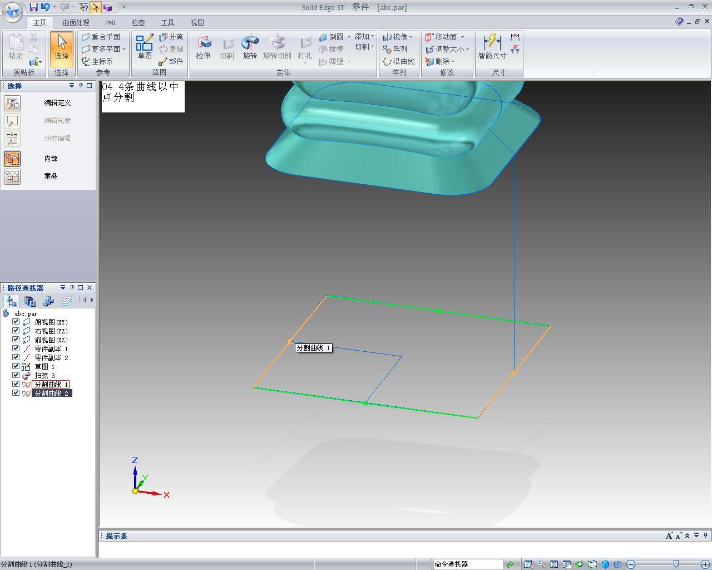Uncheck the 零件副本 2 checkbox
This screenshot has height=570, width=712.
pyautogui.click(x=16, y=357)
